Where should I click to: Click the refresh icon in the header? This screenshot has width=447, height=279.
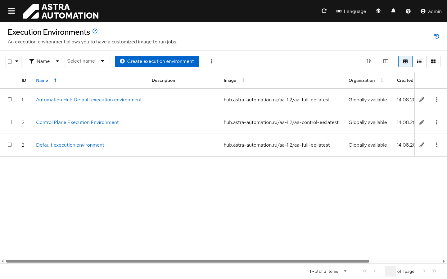324,11
